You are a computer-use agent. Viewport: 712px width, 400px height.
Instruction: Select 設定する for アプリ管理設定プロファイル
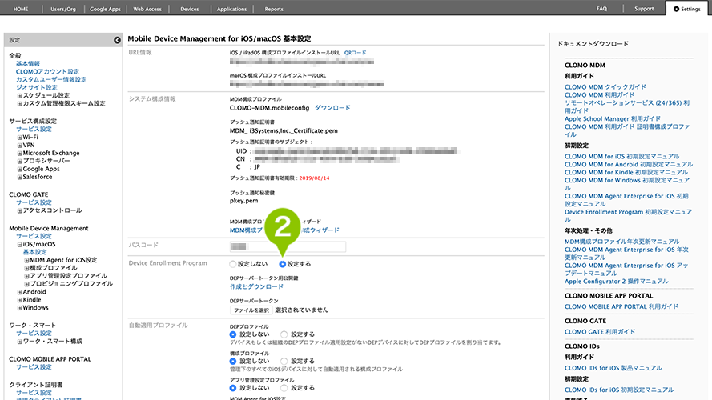pyautogui.click(x=284, y=388)
